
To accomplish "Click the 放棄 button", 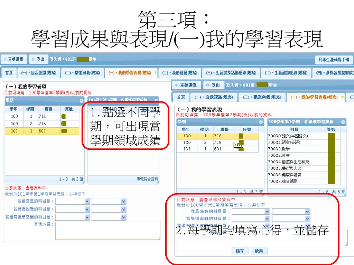I will [x=259, y=251].
